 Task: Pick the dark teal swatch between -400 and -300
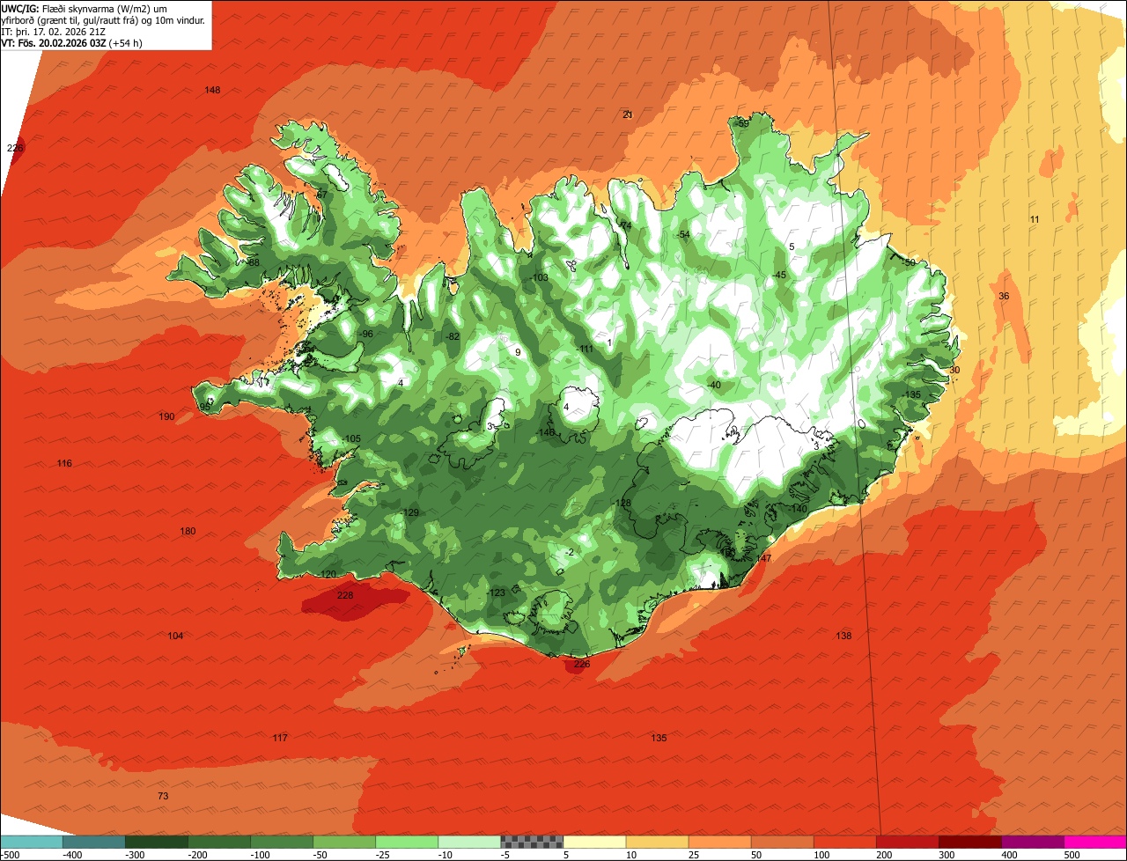point(93,842)
